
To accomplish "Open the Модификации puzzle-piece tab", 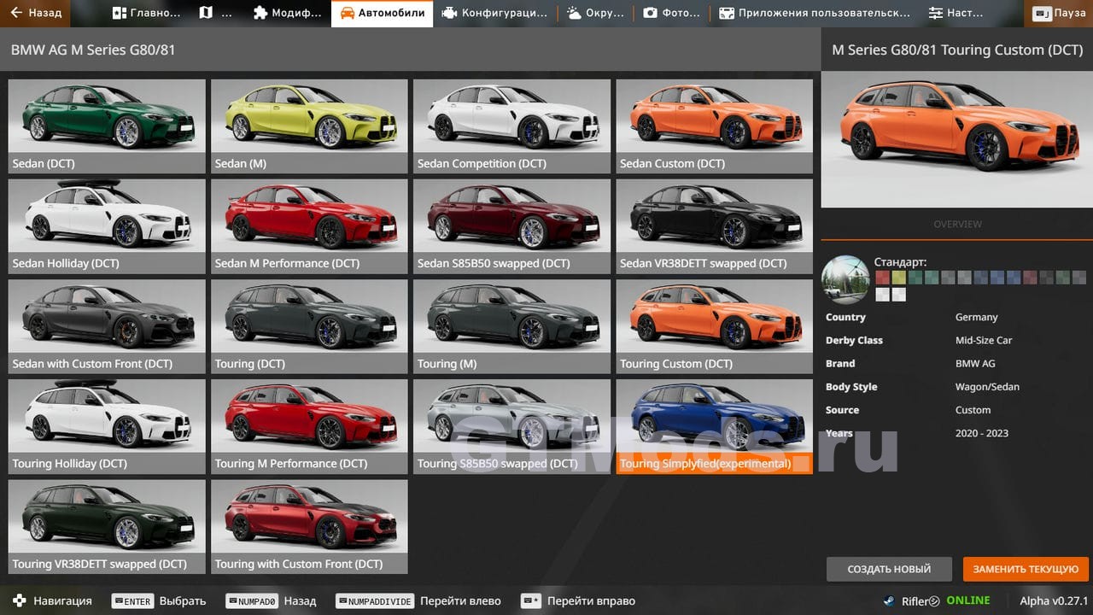I will click(x=288, y=13).
